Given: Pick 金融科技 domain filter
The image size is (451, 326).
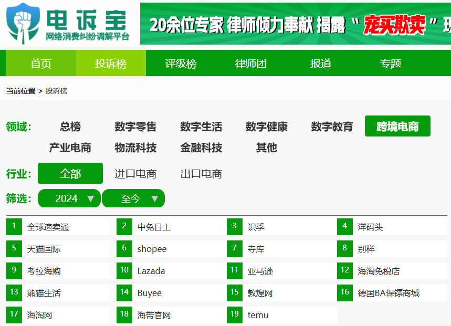Looking at the screenshot, I should tap(201, 148).
